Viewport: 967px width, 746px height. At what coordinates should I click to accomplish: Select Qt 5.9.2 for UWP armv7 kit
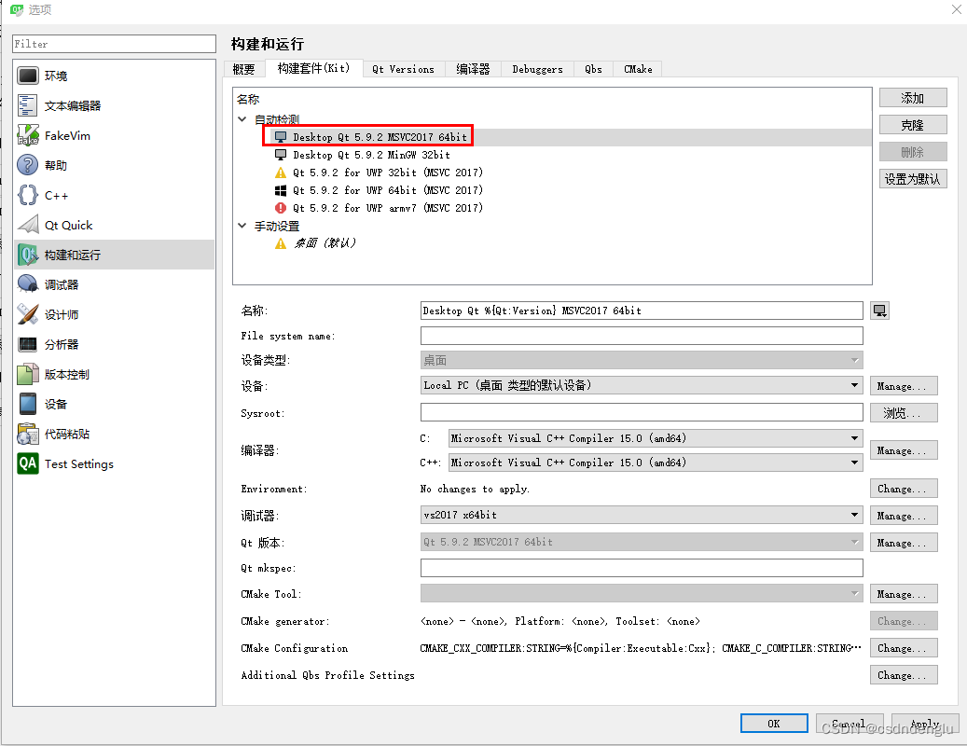coord(388,208)
